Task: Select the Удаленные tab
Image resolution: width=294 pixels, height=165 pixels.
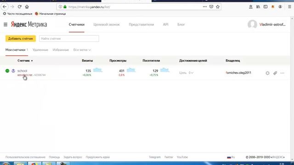Action: coord(40,50)
